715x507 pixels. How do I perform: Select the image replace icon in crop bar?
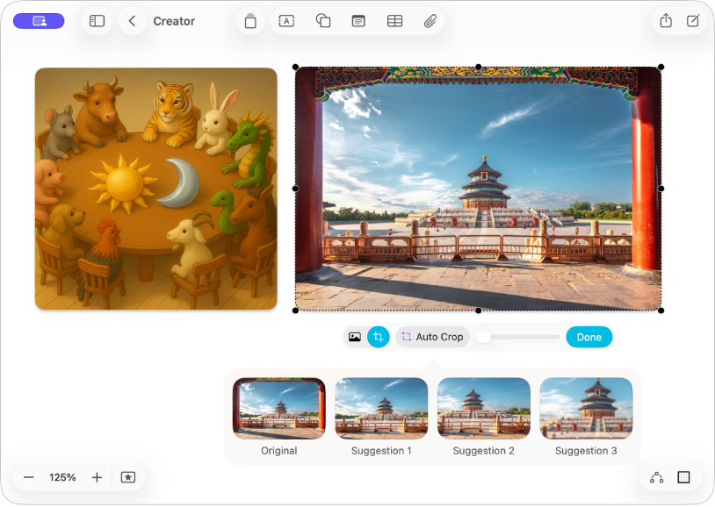click(353, 337)
